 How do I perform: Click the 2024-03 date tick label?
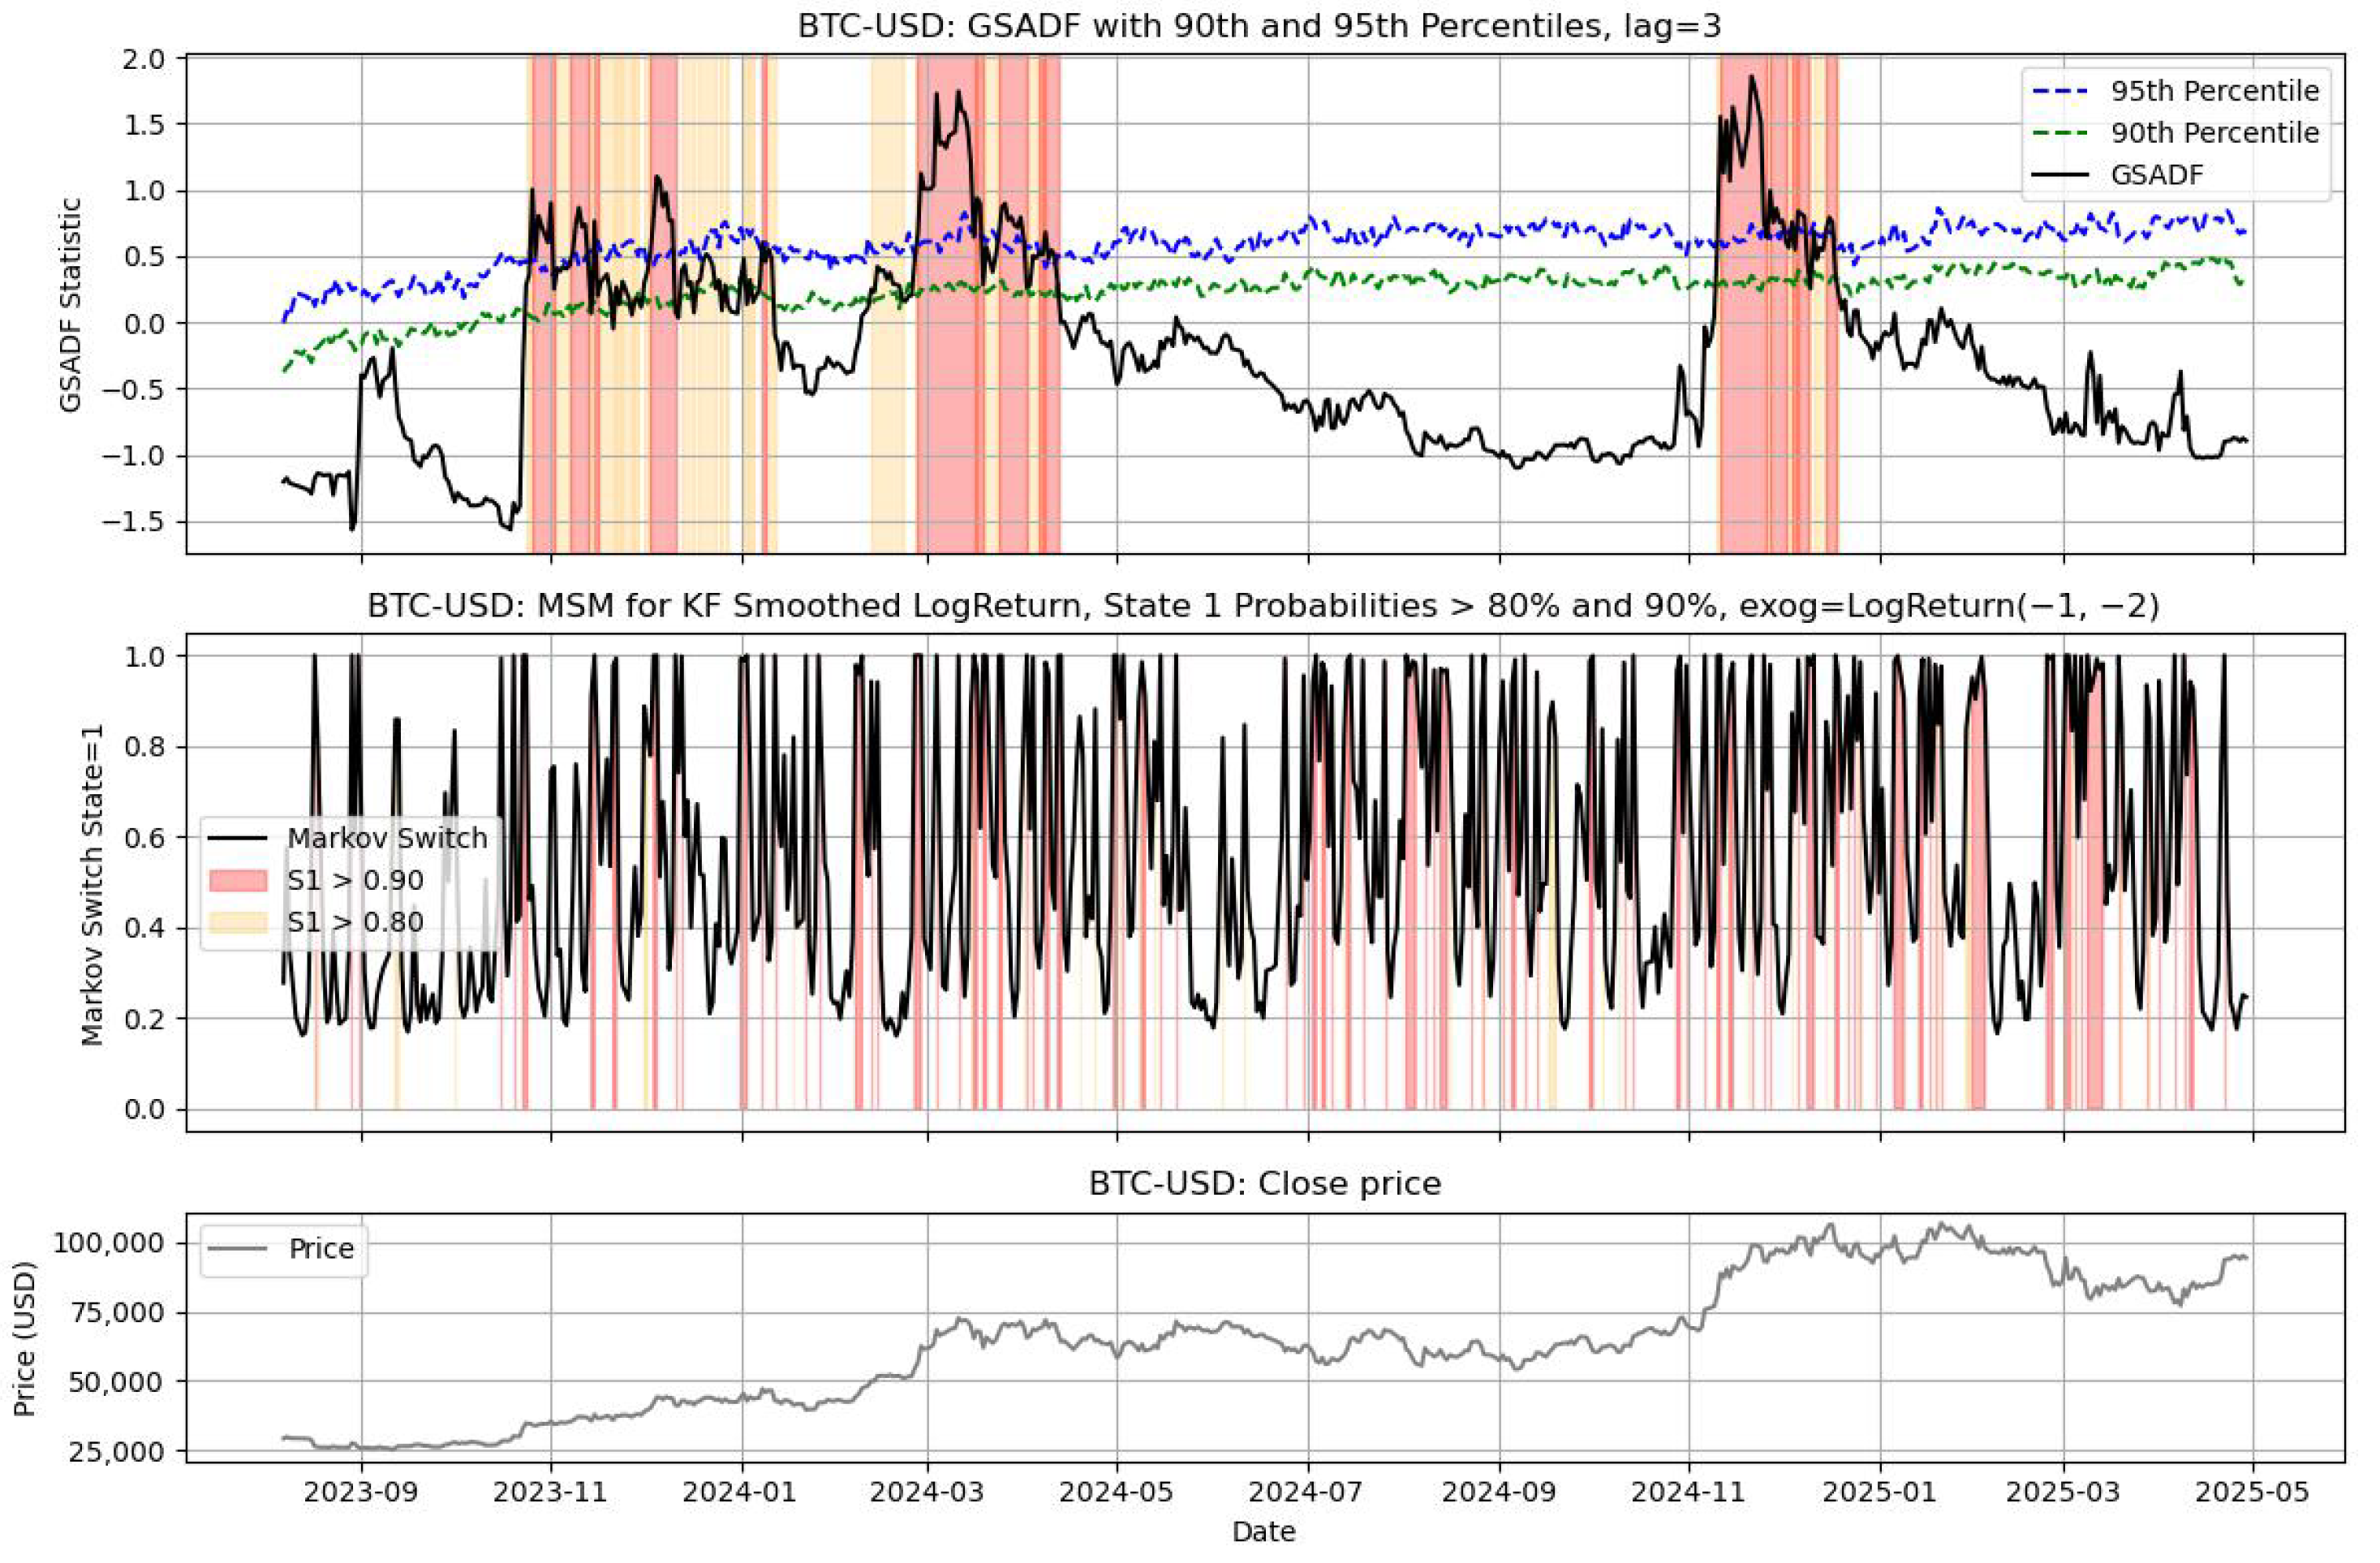(x=928, y=1493)
